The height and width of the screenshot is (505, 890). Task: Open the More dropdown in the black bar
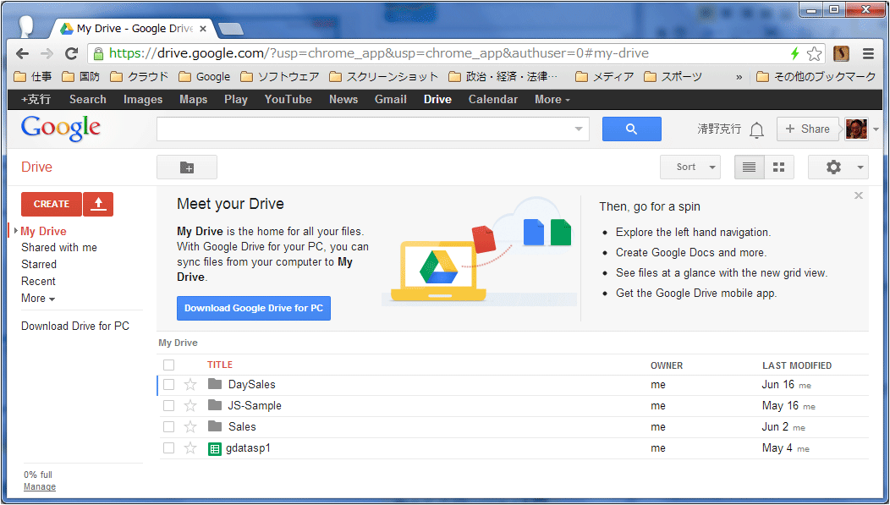552,99
